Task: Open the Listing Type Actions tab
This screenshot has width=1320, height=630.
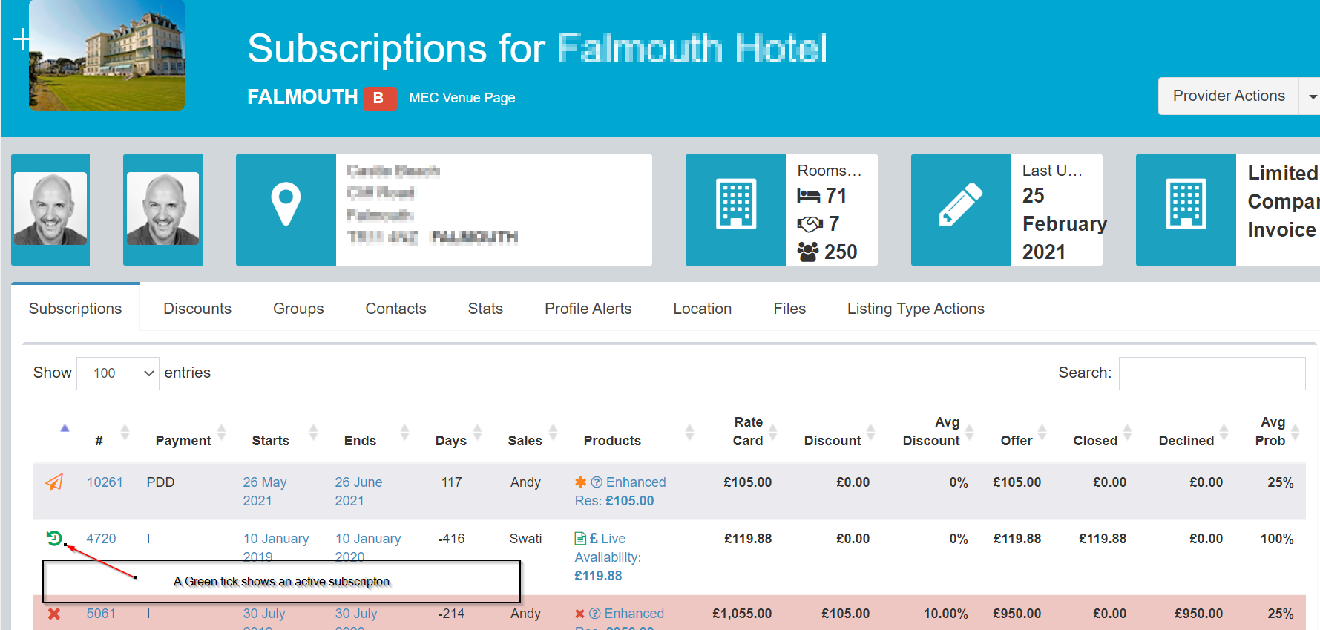Action: coord(916,309)
